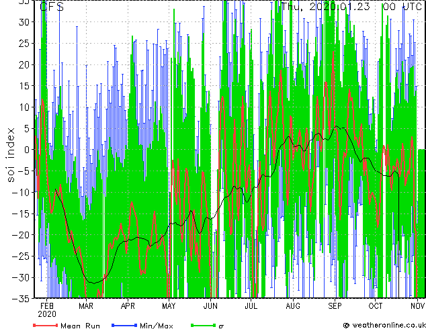This screenshot has width=426, height=329.
Task: Click the year 2020 below FEB
Action: coord(47,314)
